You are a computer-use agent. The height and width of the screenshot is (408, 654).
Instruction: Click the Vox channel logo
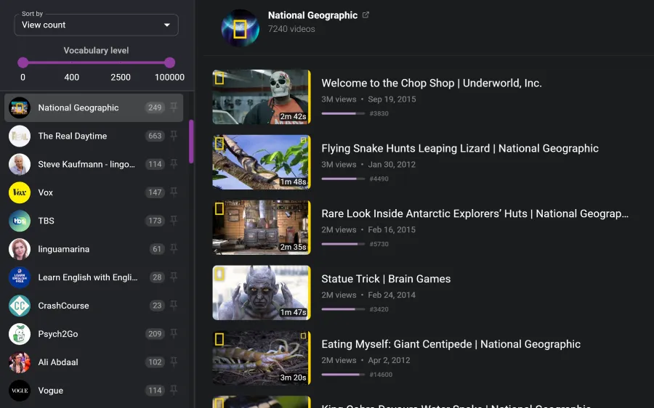tap(20, 192)
